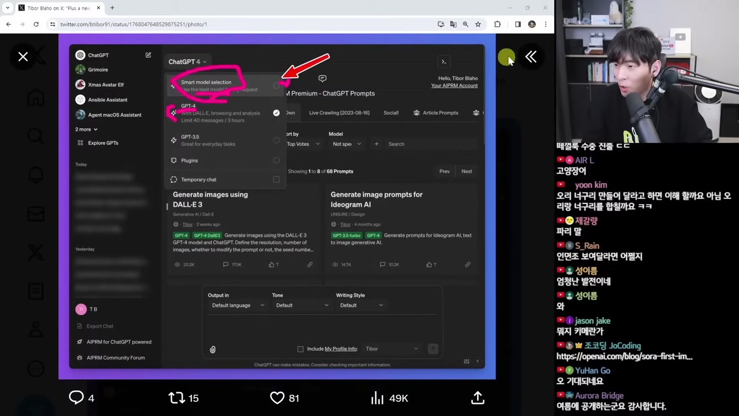Open Agent macOS Assistant GPT

[x=114, y=115]
